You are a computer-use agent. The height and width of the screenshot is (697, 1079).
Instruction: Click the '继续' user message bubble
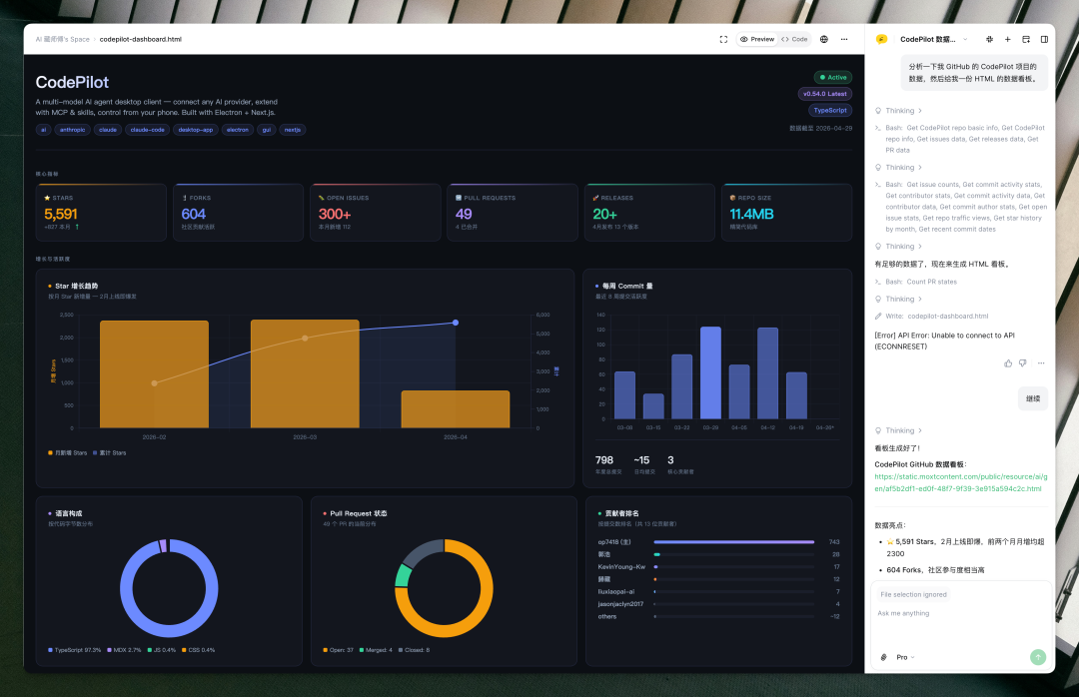(1033, 398)
